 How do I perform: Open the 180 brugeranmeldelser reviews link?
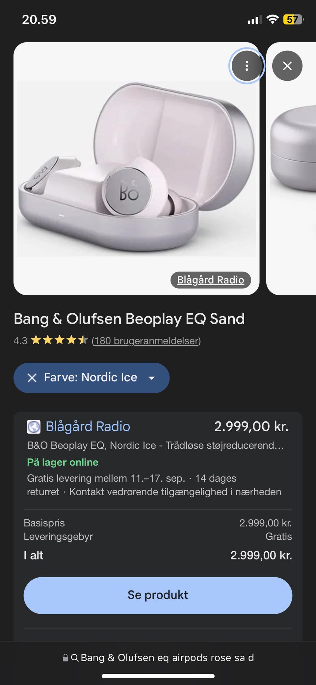146,340
